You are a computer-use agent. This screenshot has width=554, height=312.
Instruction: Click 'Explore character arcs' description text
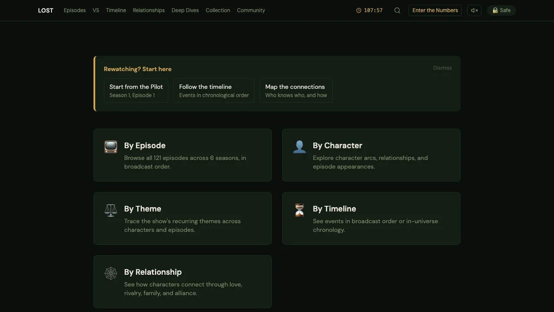(x=370, y=162)
